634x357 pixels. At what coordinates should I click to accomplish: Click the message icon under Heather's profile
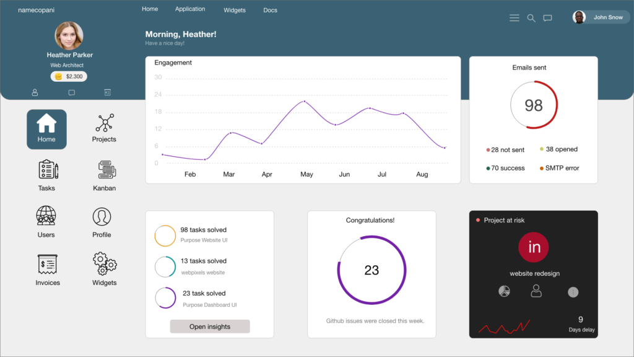tap(72, 93)
